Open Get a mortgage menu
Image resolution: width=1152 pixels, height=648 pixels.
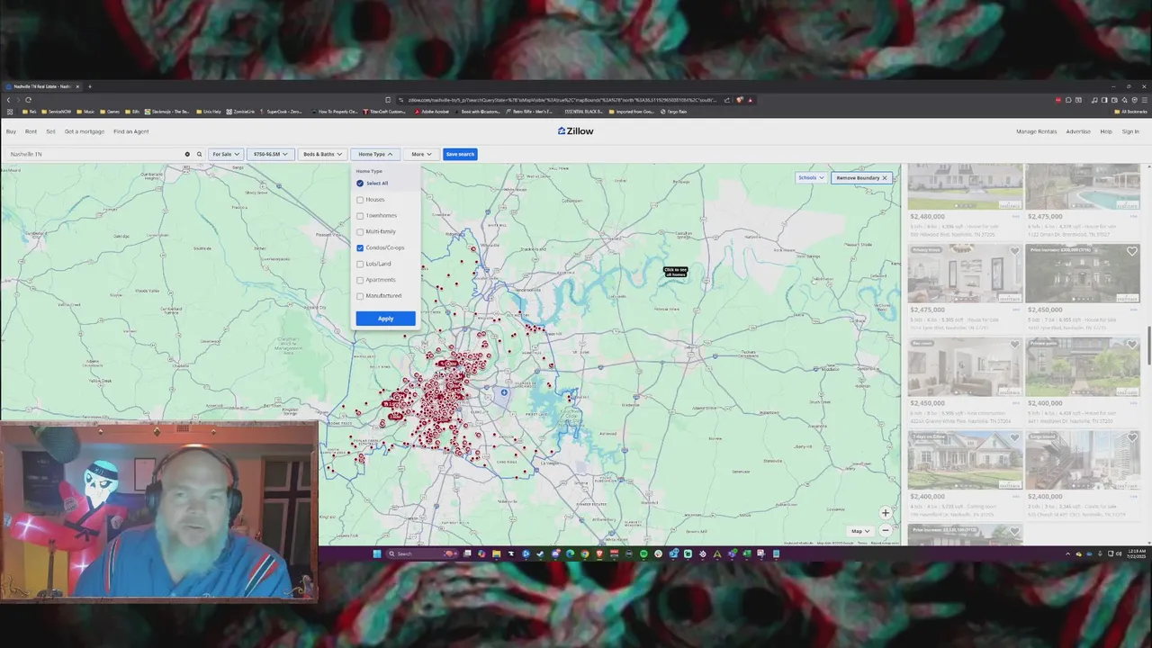tap(84, 131)
